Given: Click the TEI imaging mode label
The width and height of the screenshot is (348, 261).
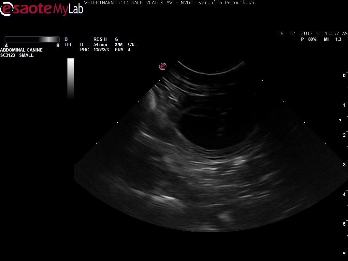Looking at the screenshot, I should [x=68, y=44].
